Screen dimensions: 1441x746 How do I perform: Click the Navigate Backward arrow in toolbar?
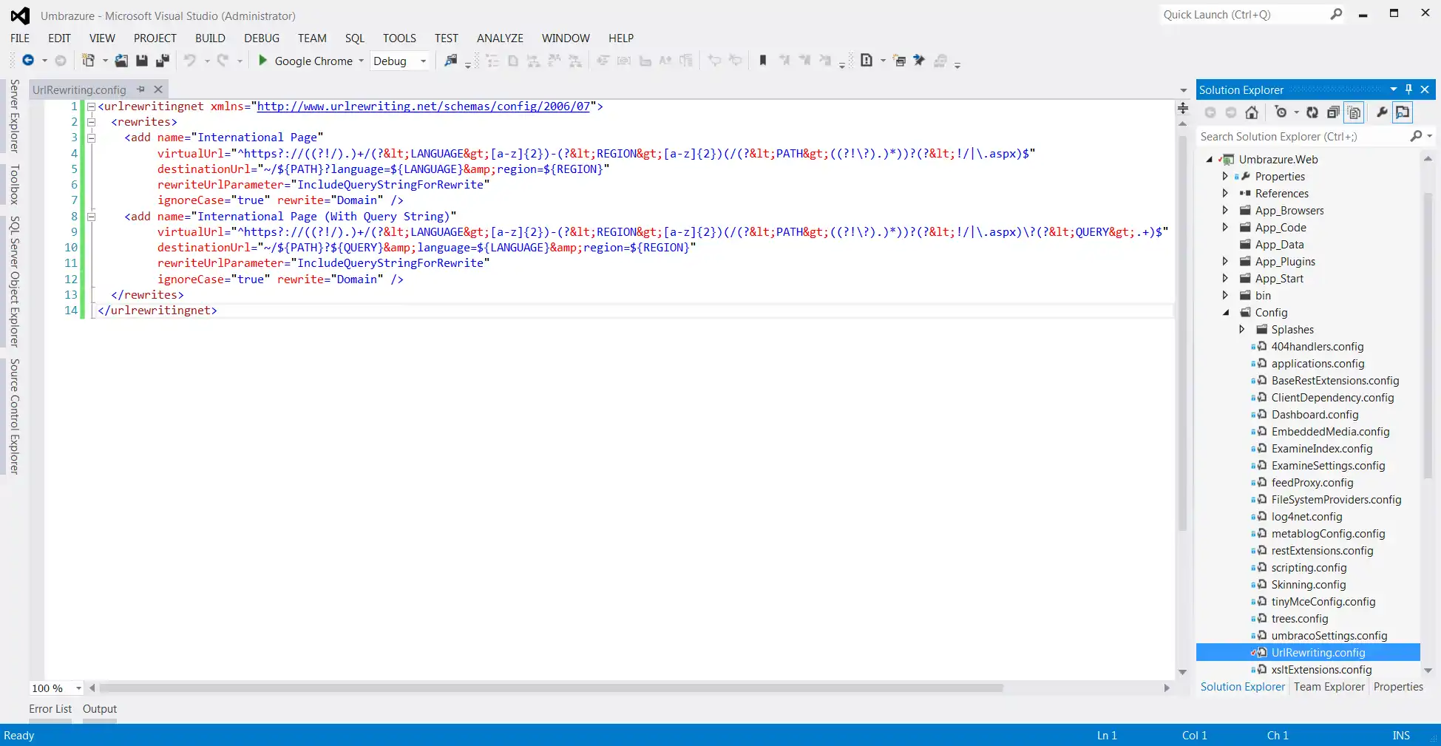28,61
